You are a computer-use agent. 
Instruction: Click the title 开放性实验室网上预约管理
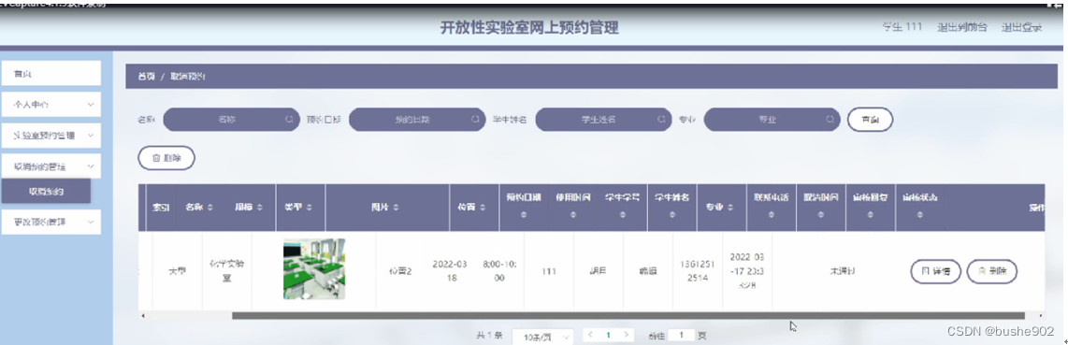pos(530,28)
